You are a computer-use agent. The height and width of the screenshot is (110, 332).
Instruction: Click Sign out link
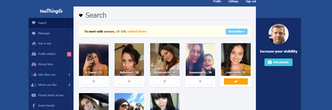pyautogui.click(x=251, y=2)
